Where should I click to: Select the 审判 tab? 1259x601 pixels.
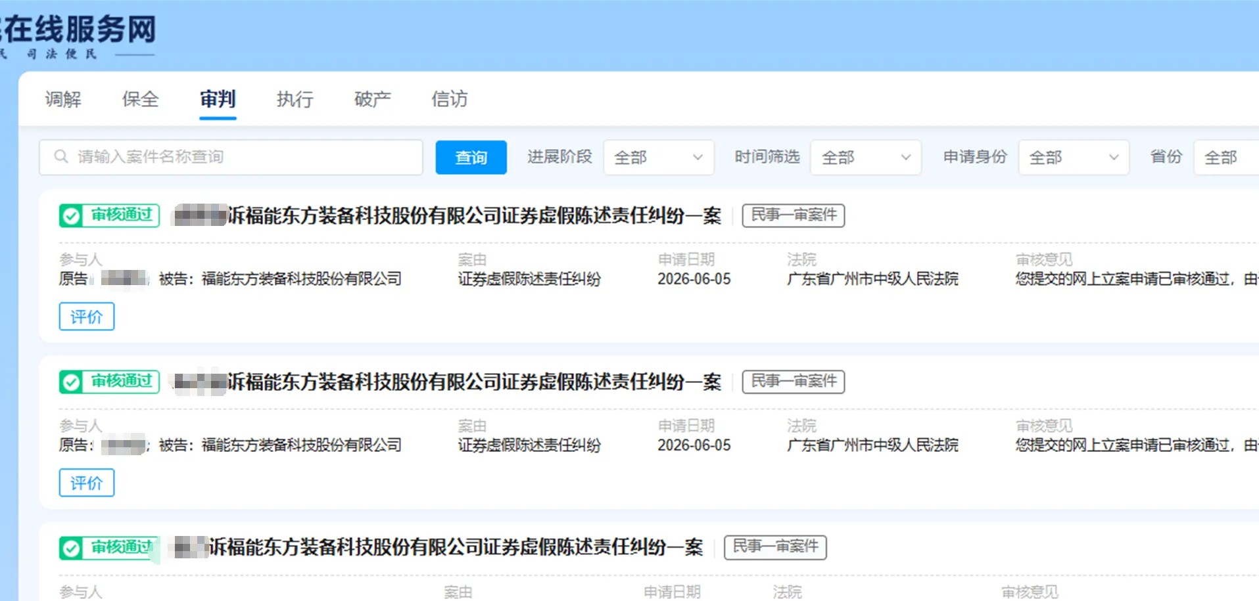(x=218, y=99)
